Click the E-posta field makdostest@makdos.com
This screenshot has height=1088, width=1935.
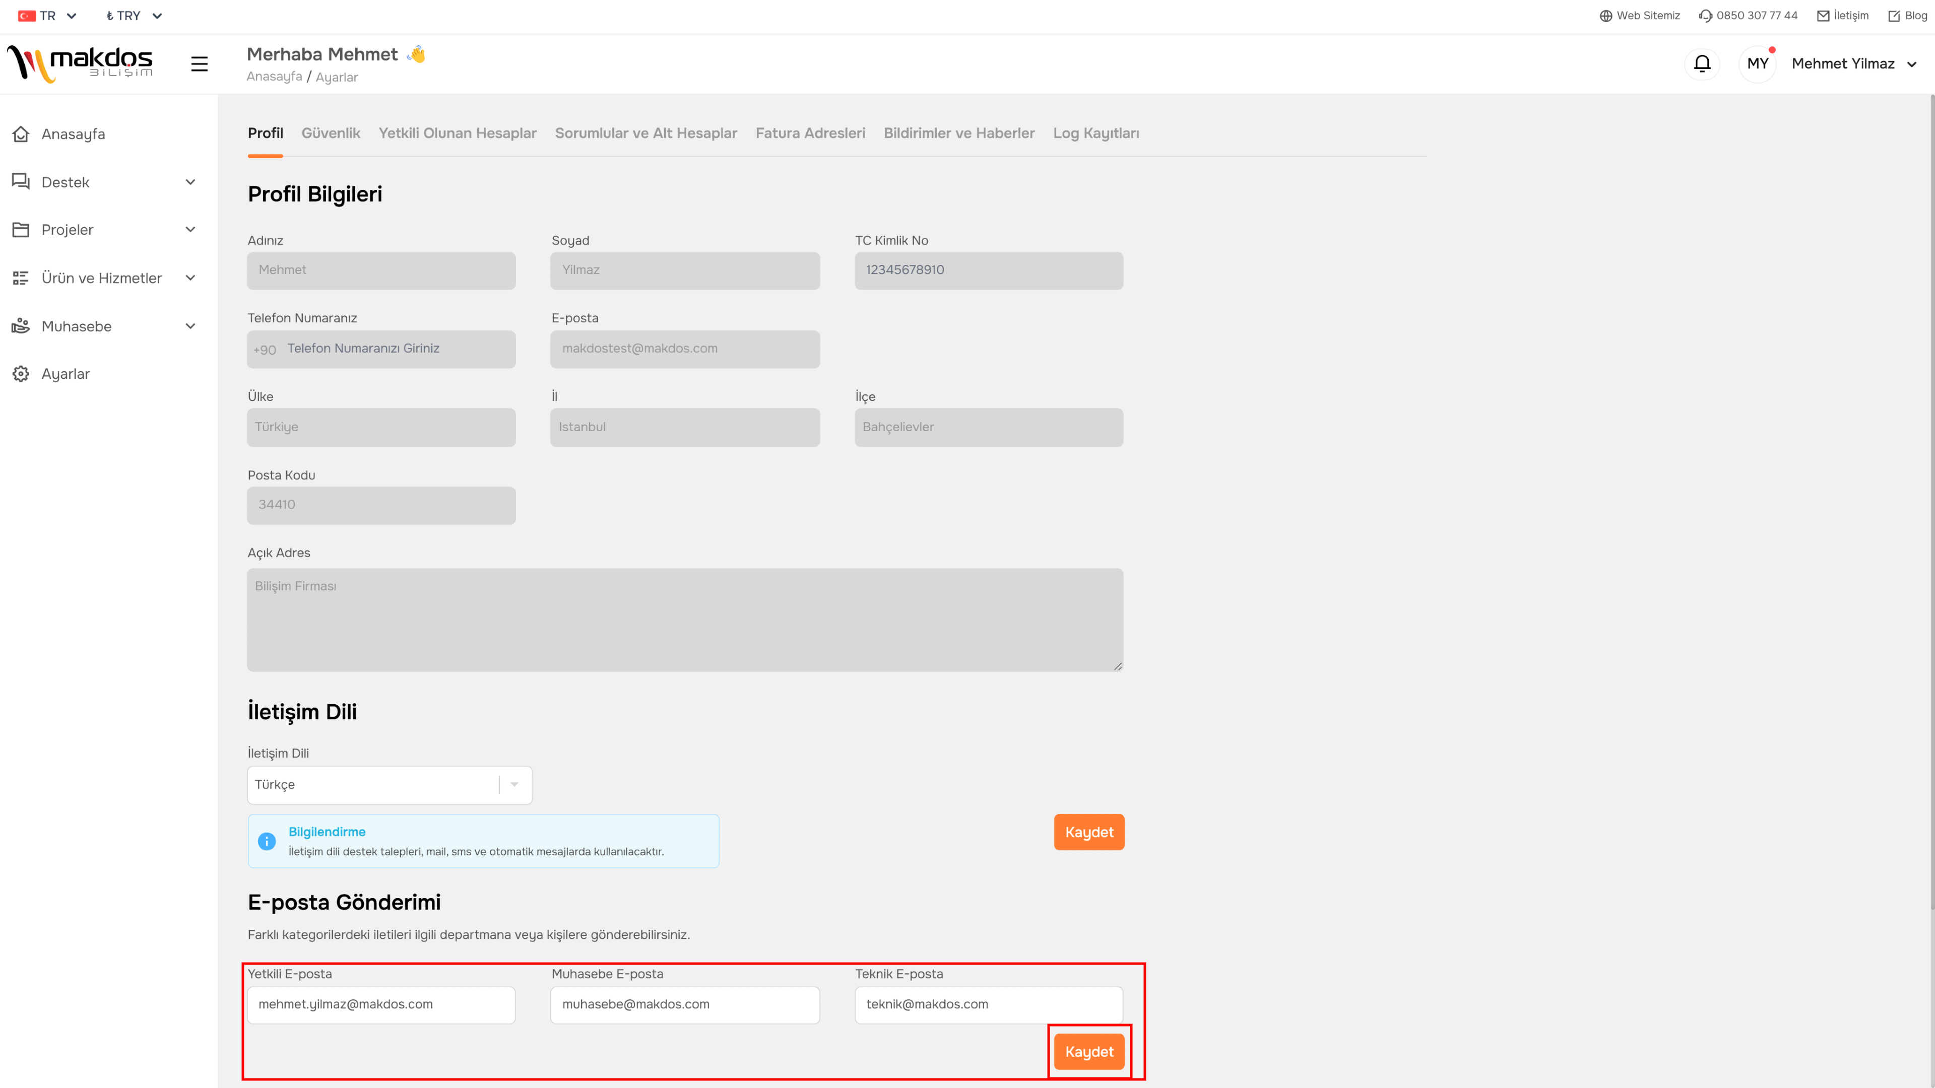685,349
